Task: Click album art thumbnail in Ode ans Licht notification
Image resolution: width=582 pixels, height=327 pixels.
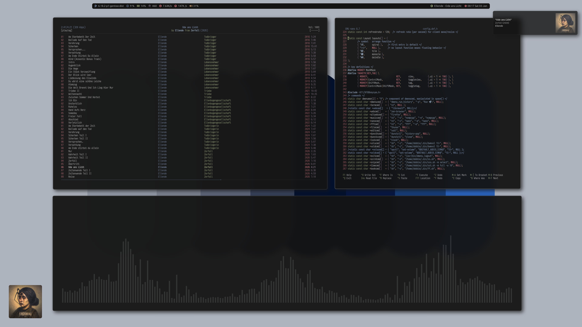Action: point(565,23)
